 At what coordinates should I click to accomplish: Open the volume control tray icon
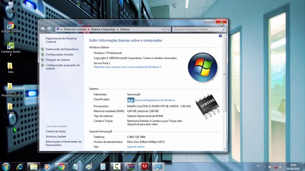[281, 167]
